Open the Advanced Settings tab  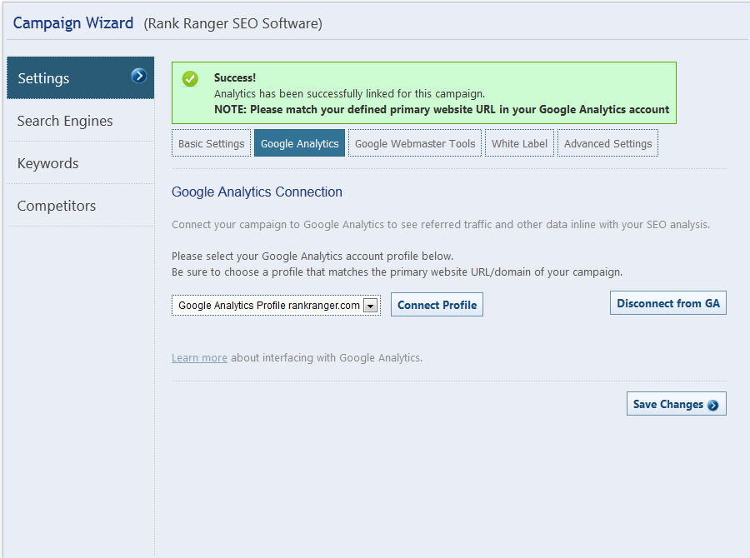point(607,143)
